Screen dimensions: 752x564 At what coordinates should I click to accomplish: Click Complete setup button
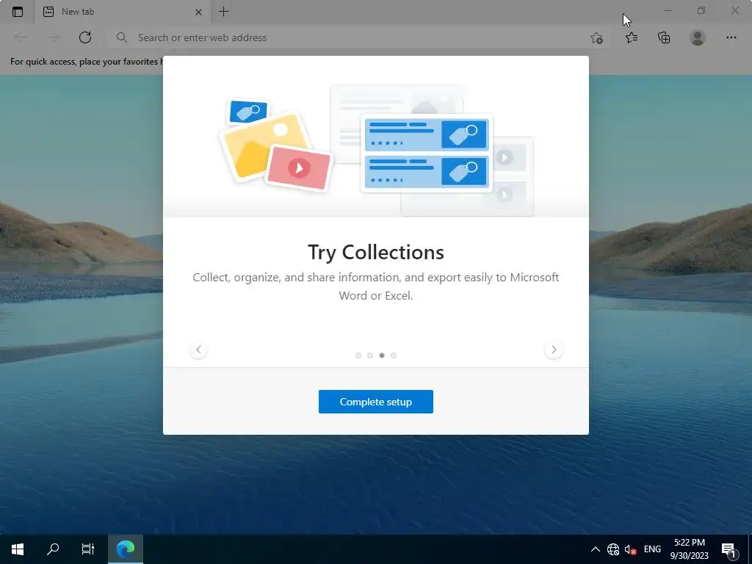[x=376, y=402]
